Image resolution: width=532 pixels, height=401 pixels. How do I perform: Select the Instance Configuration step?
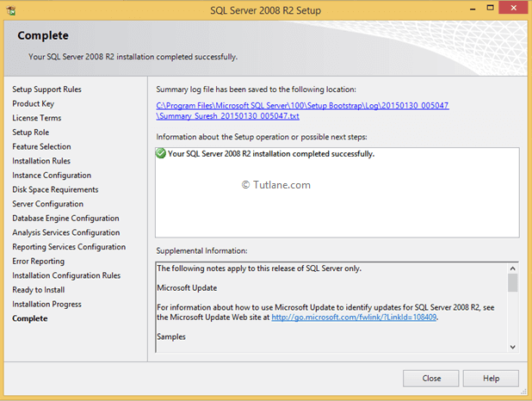(52, 175)
